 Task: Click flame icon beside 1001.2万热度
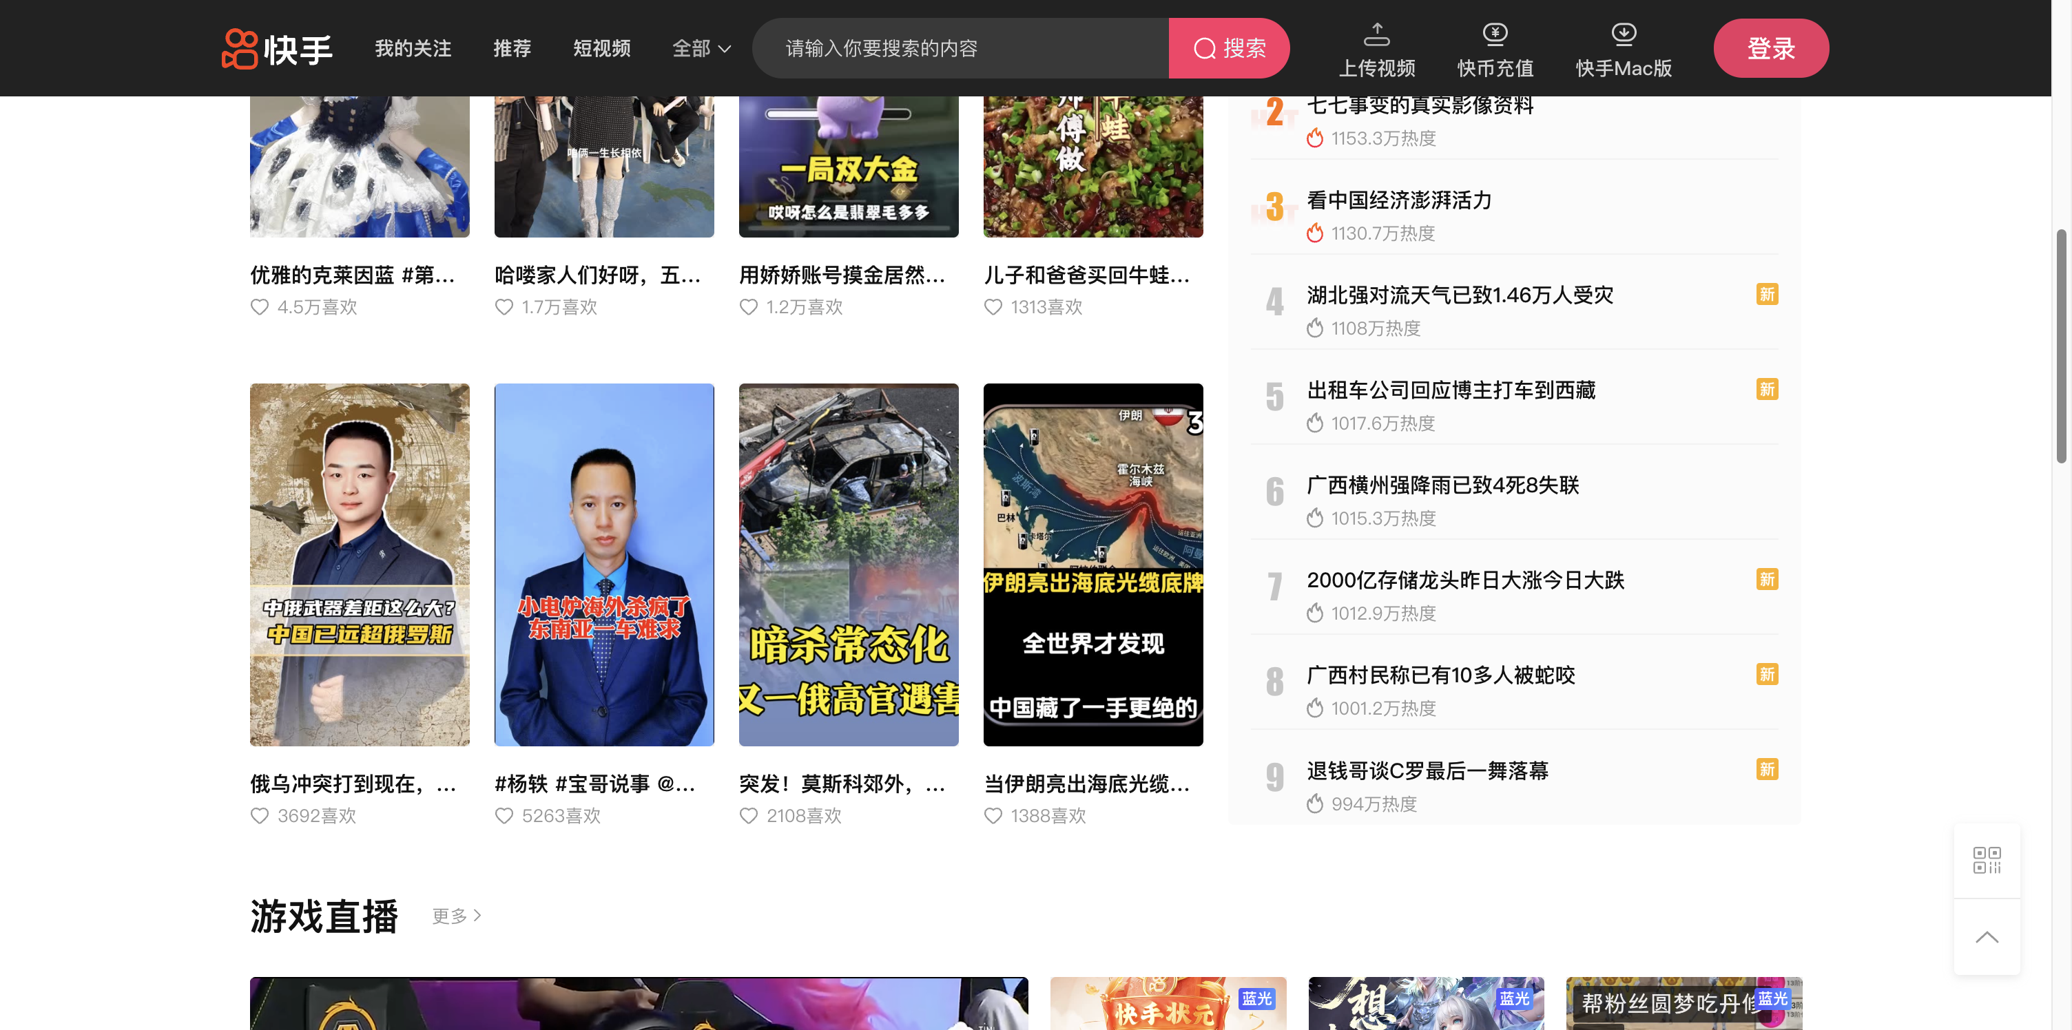(x=1315, y=708)
